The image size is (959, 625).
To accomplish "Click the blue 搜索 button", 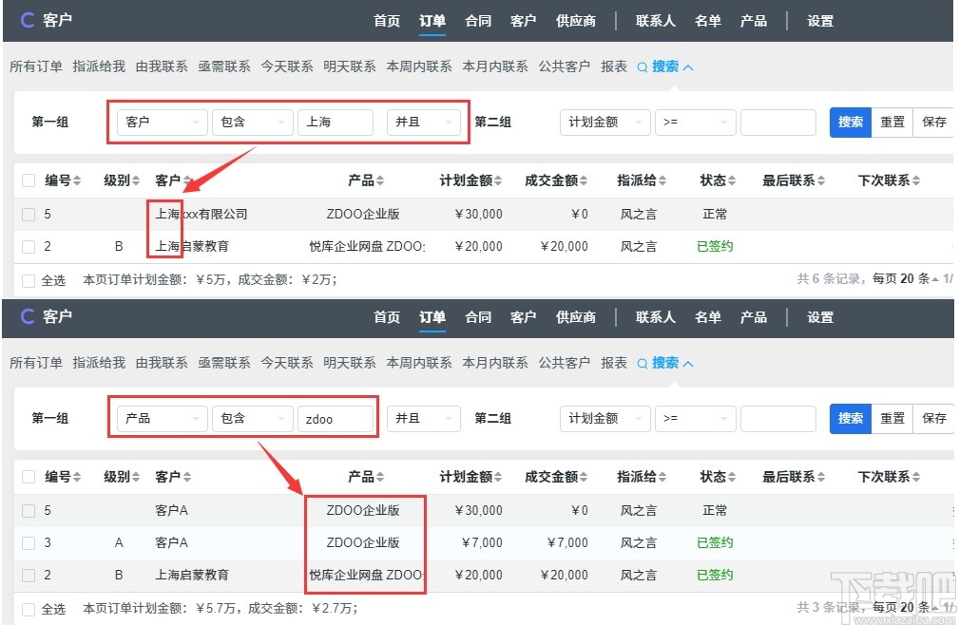I will tap(850, 122).
